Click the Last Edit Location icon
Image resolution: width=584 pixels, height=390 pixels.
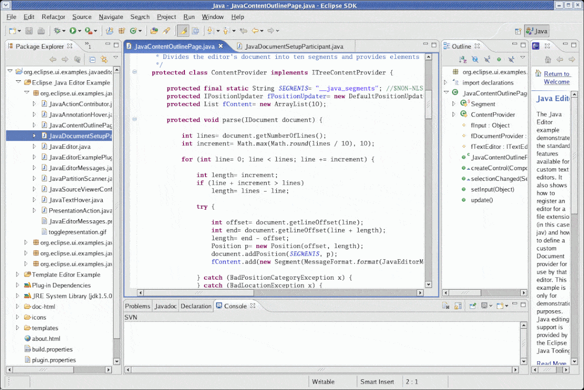244,31
